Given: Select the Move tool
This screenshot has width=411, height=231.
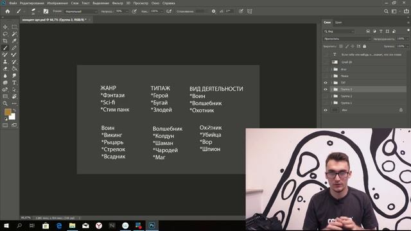Looking at the screenshot, I should pyautogui.click(x=5, y=27).
